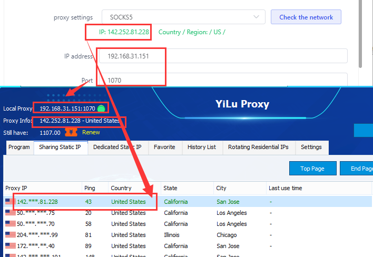This screenshot has width=373, height=257.
Task: Click the Proxy Info text 142.252.81.228 - United States
Action: point(80,121)
